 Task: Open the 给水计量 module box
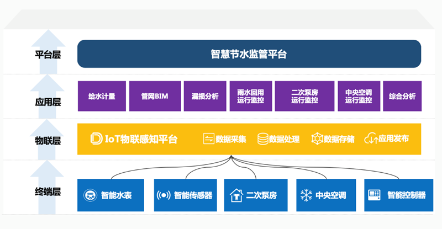coord(102,96)
